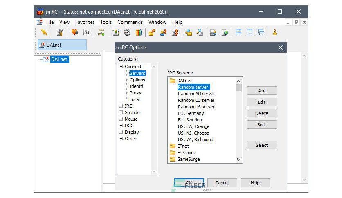The width and height of the screenshot is (342, 198).
Task: Open the Notify List person-page icon
Action: pos(213,32)
